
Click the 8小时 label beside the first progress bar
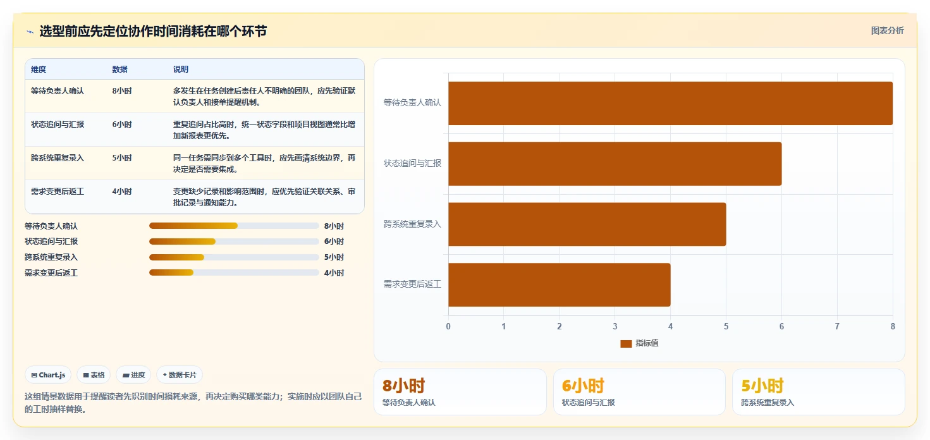click(334, 226)
